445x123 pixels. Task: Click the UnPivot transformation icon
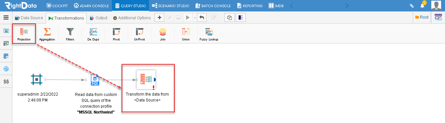pyautogui.click(x=140, y=32)
